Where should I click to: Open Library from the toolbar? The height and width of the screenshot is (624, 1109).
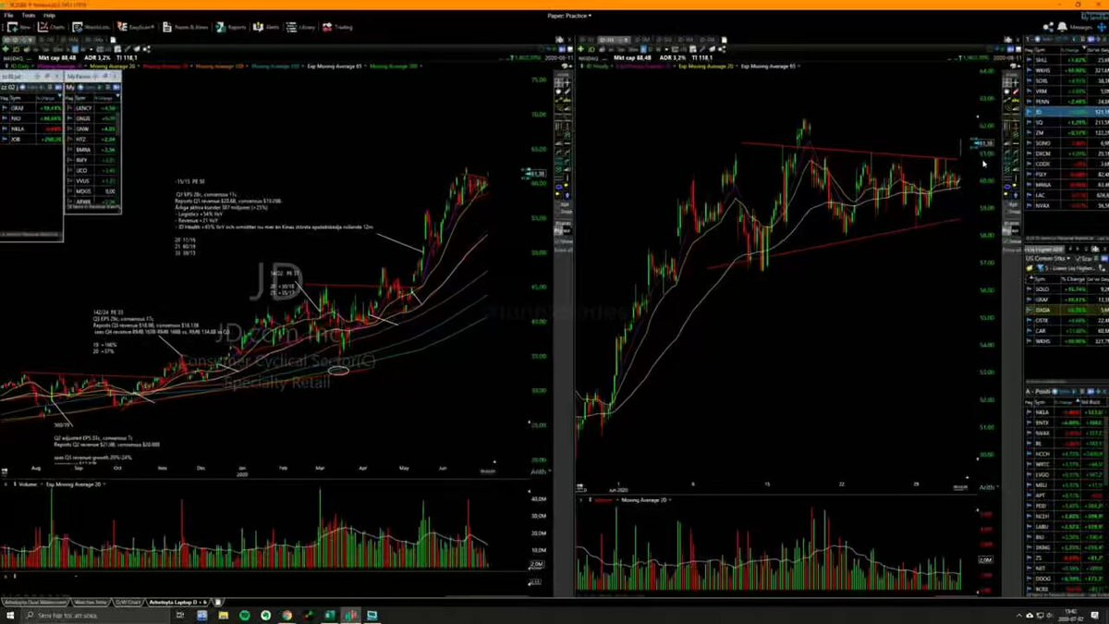[299, 28]
